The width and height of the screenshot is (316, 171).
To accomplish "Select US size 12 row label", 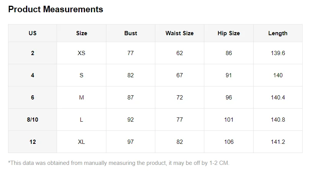I will [x=33, y=142].
